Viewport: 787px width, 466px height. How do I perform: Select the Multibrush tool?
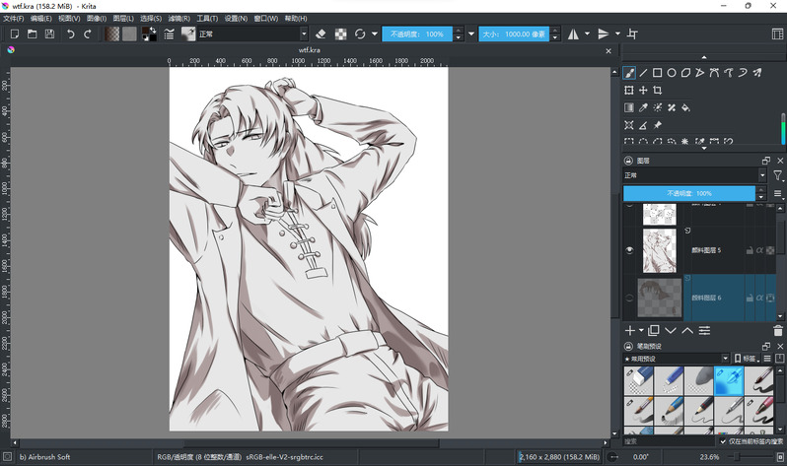click(x=756, y=73)
